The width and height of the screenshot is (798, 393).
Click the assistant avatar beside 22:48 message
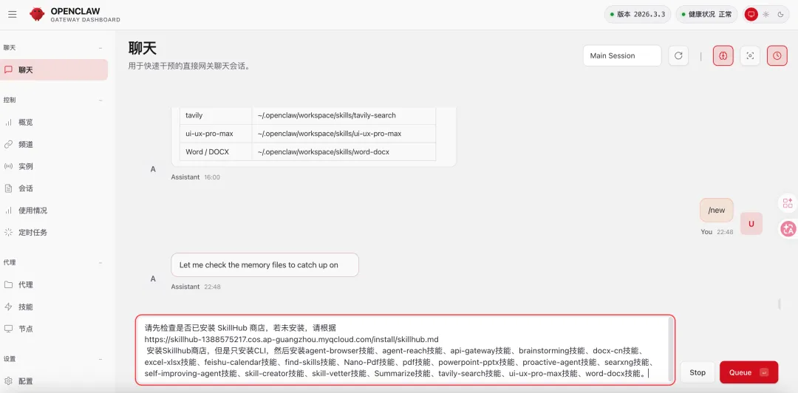pyautogui.click(x=153, y=278)
